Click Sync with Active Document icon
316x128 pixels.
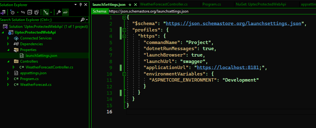(x=23, y=12)
